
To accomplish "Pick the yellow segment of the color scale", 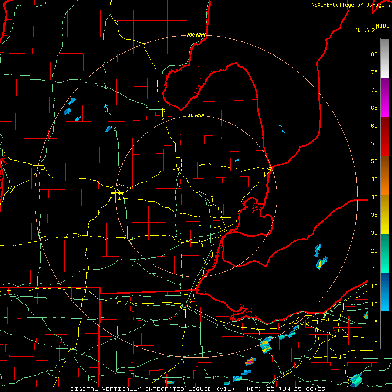I will click(385, 214).
